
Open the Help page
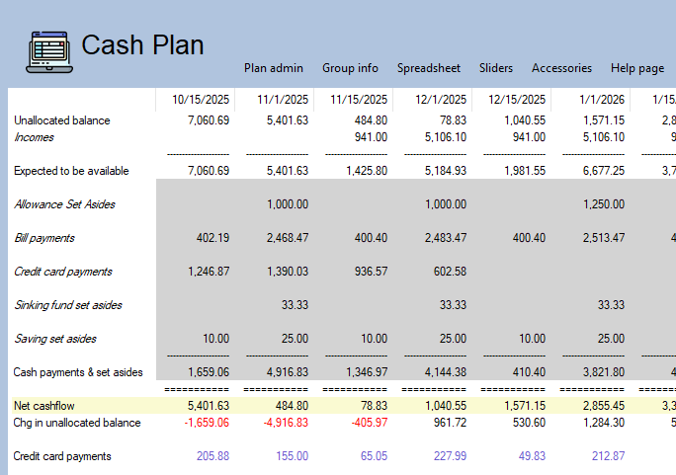[637, 68]
